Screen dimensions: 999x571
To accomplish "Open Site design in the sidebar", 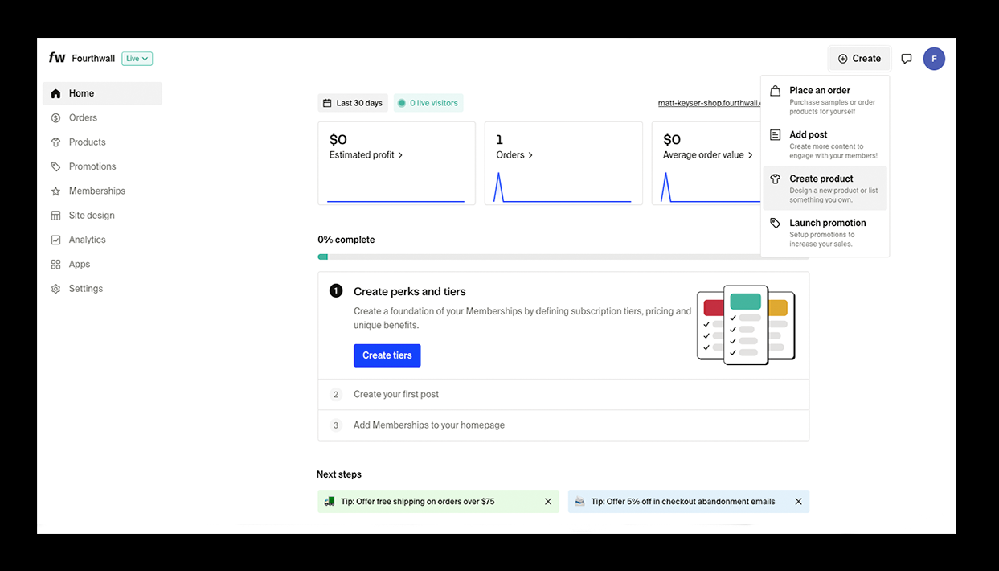I will pyautogui.click(x=91, y=216).
